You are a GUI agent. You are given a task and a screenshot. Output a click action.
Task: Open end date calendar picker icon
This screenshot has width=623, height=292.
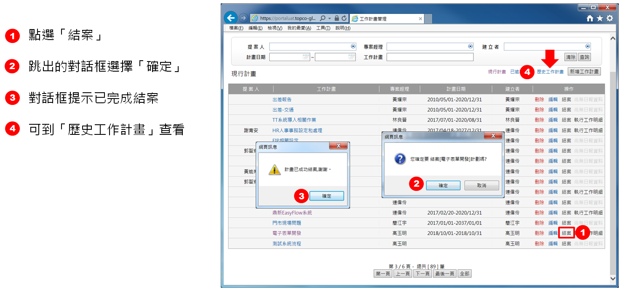point(352,57)
